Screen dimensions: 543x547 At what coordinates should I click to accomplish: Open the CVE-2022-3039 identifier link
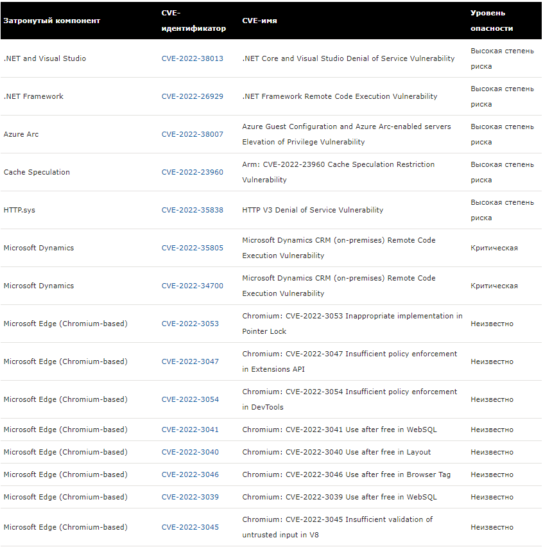190,497
